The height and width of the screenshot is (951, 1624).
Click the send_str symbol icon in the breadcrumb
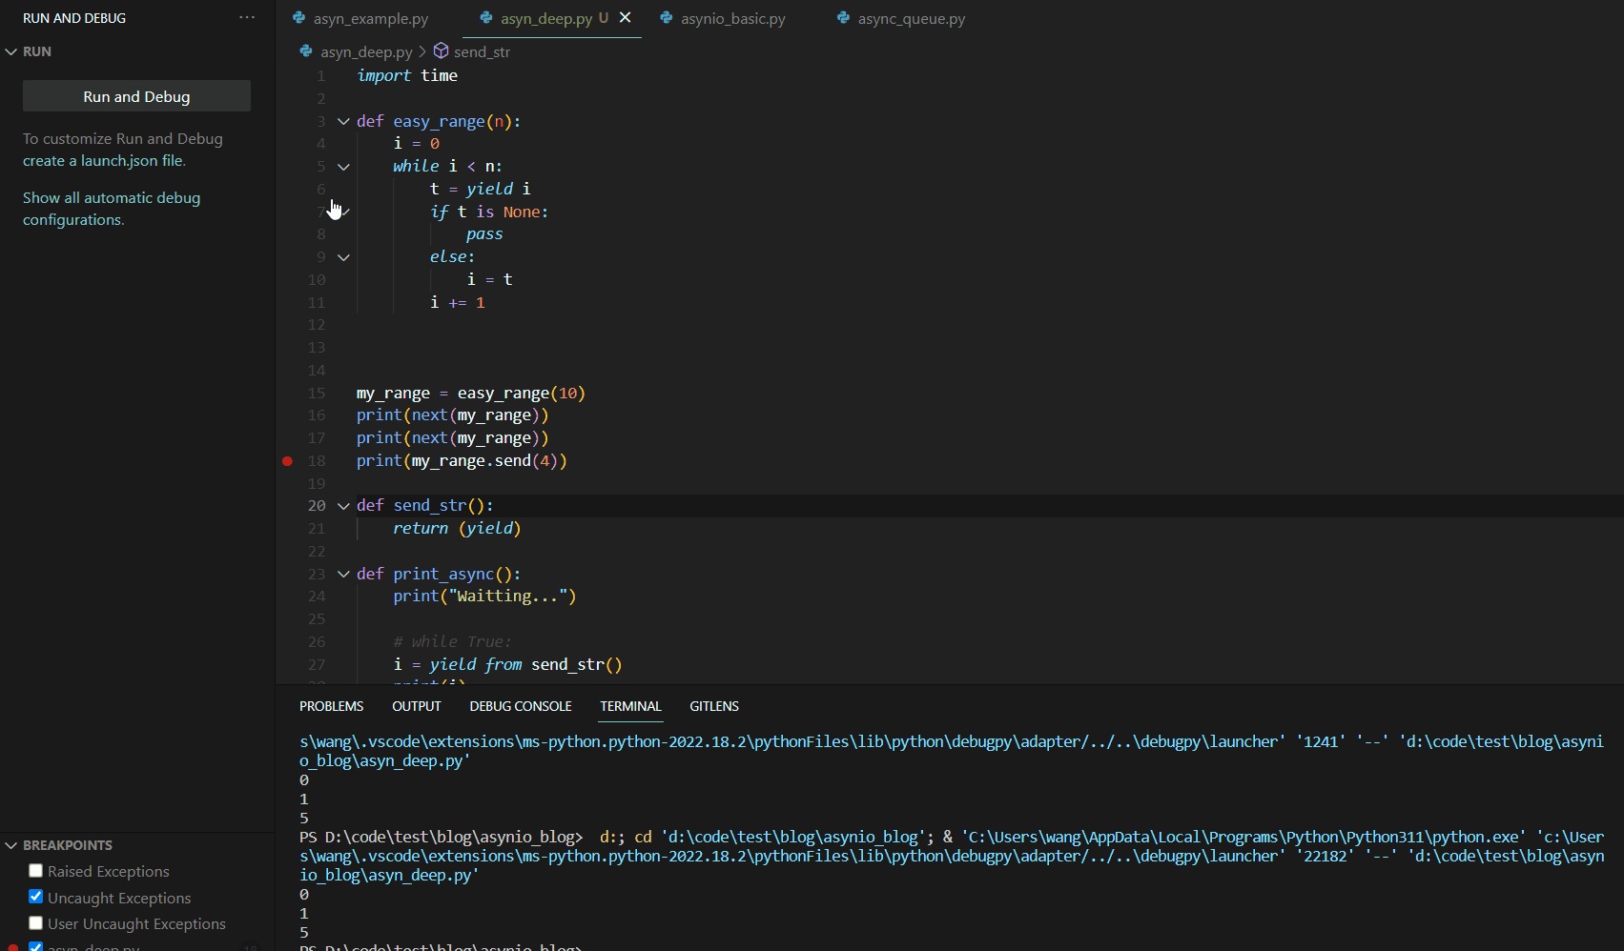coord(441,51)
